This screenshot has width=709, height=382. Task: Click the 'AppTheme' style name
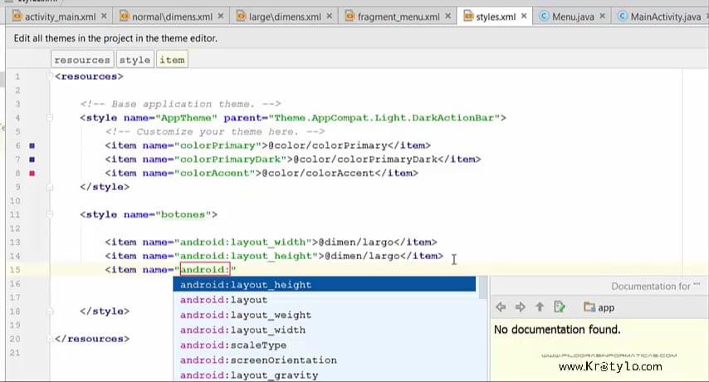[186, 118]
